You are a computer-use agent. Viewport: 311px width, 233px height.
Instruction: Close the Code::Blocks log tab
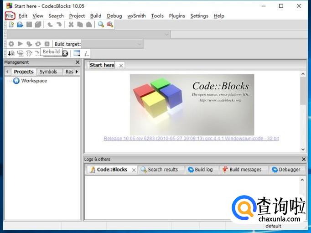(x=134, y=170)
